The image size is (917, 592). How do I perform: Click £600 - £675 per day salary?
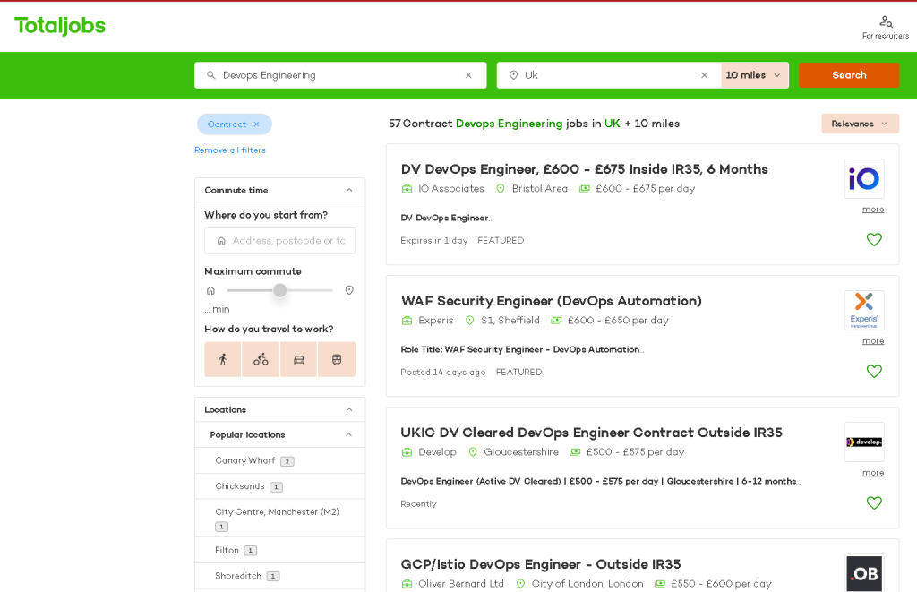[x=645, y=189]
